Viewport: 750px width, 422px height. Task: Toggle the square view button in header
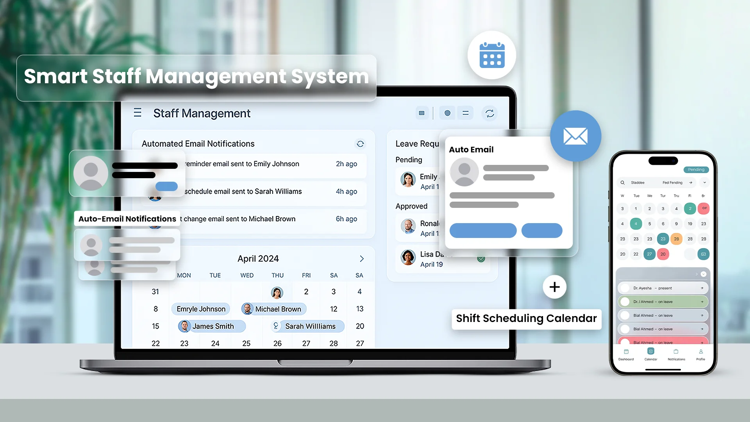pyautogui.click(x=421, y=113)
